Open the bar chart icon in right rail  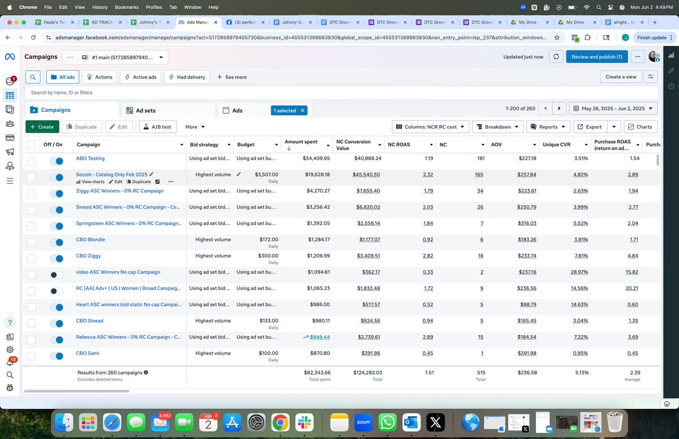[x=671, y=55]
